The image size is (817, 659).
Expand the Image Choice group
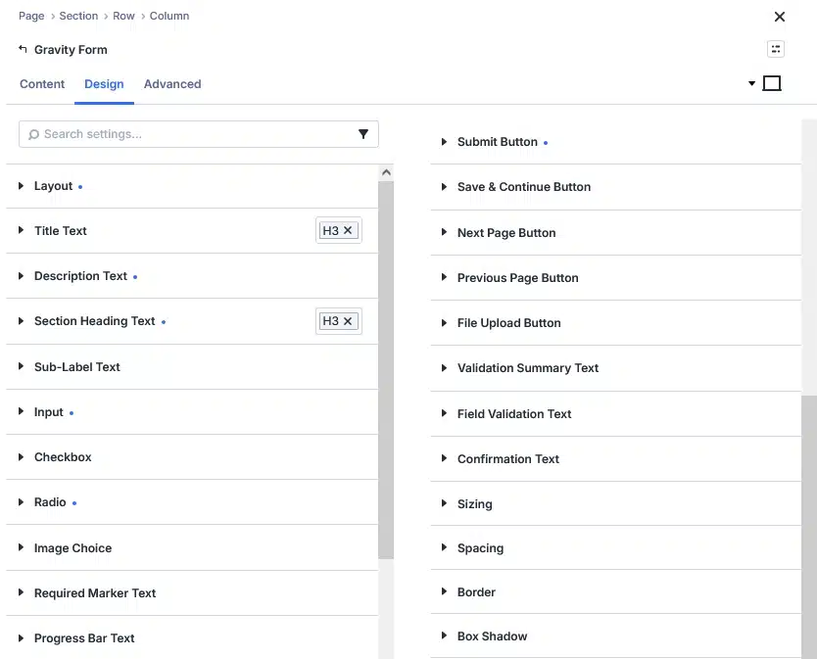tap(192, 548)
